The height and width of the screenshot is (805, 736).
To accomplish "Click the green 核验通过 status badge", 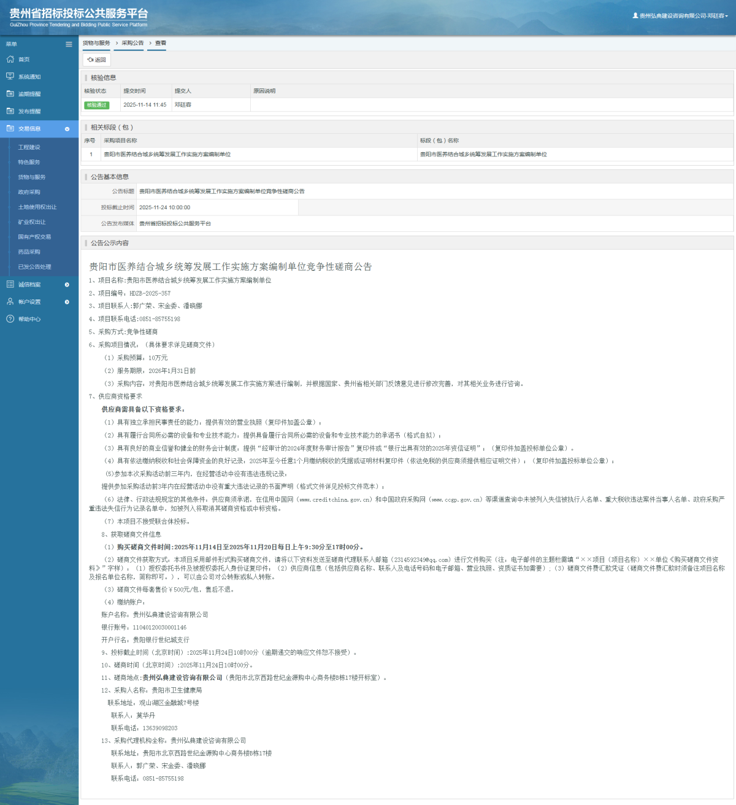I will (x=96, y=105).
